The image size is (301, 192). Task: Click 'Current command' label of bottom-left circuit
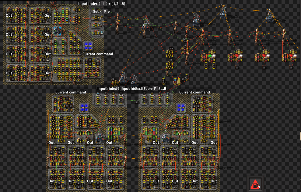[x=71, y=92]
